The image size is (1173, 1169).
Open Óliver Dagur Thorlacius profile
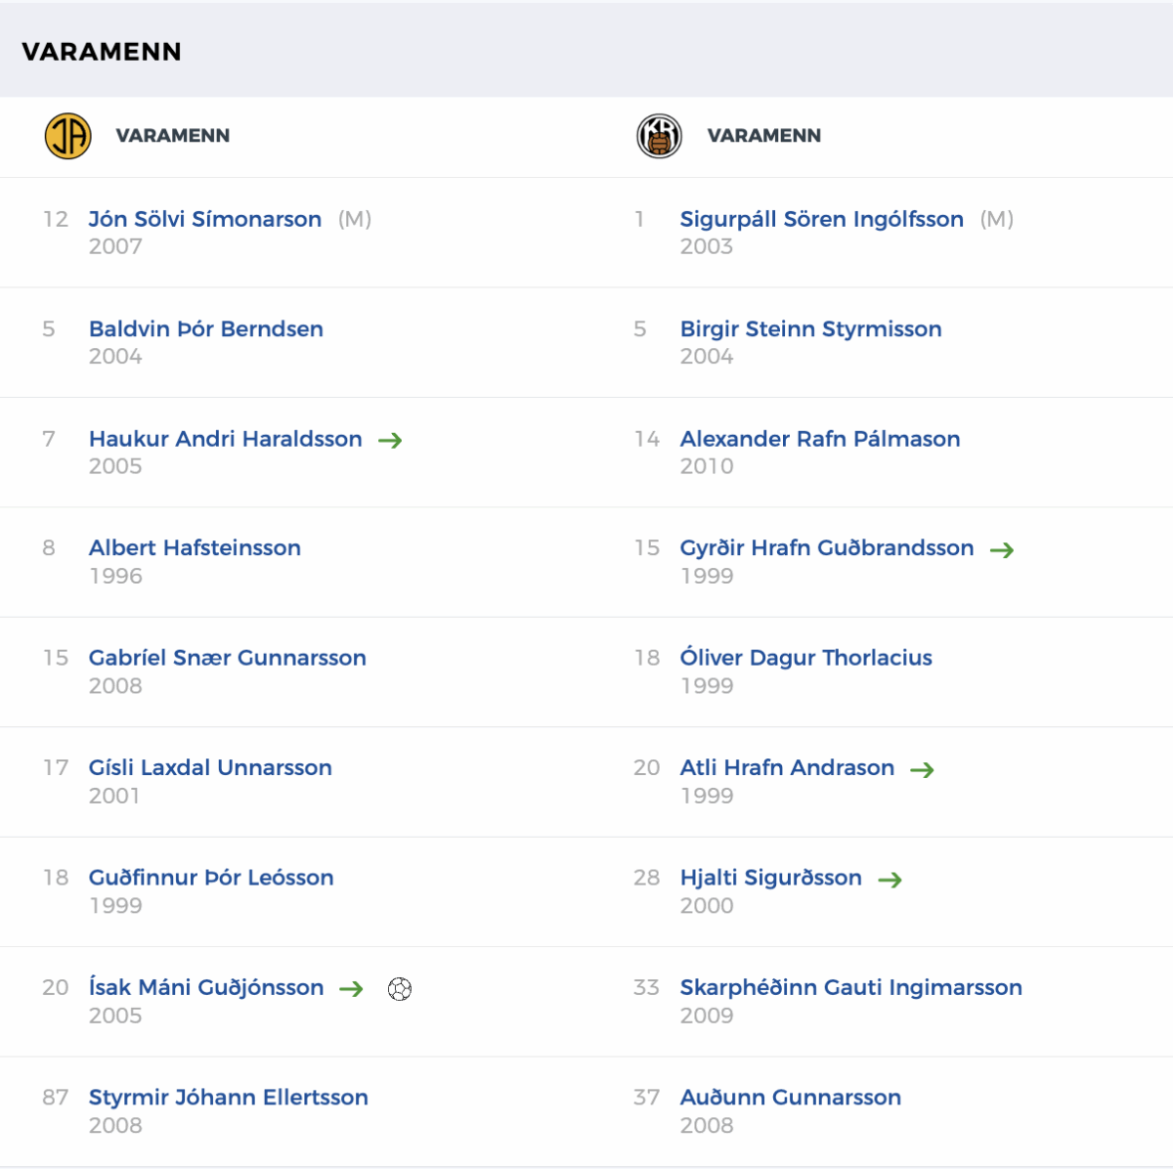(805, 658)
